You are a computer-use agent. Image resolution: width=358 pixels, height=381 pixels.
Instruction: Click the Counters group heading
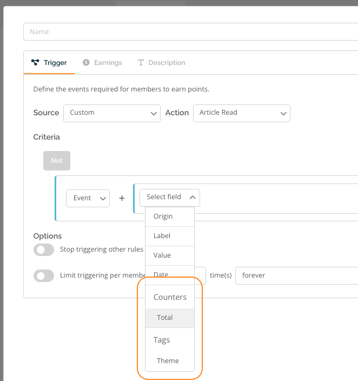[x=170, y=297]
